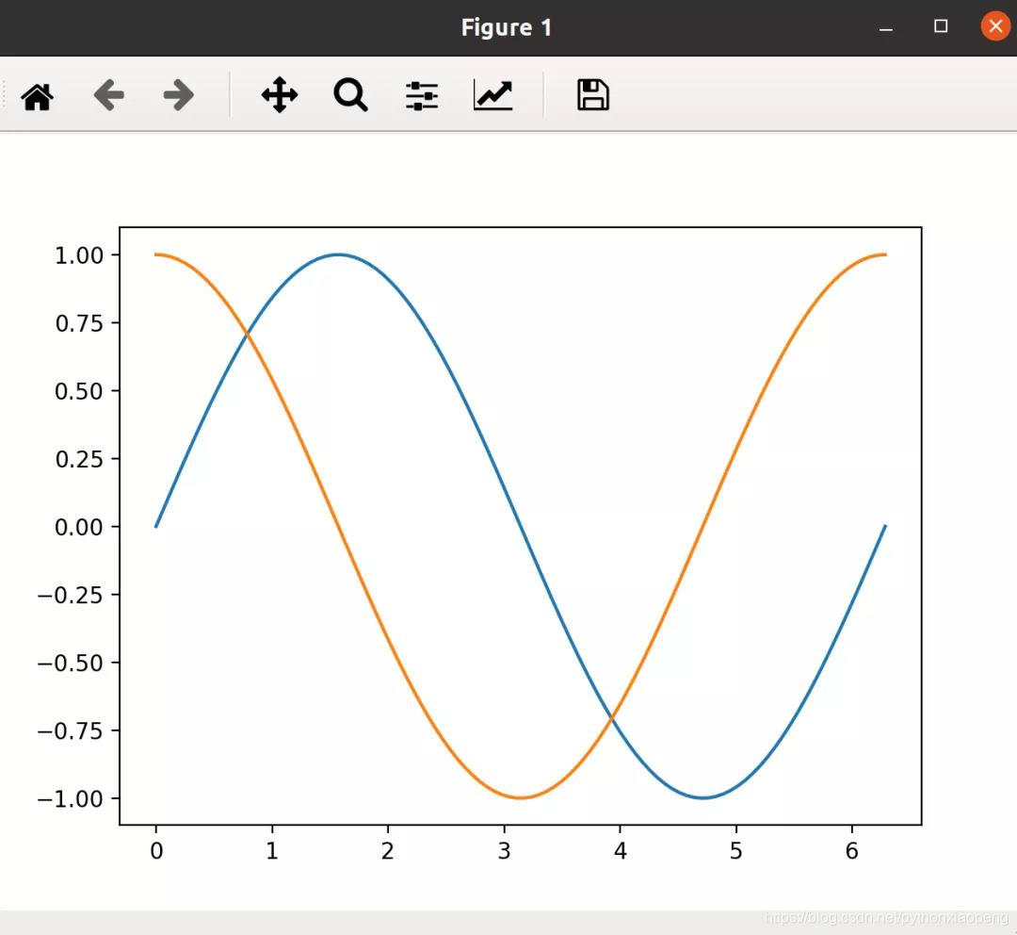Click the Figure 1 title text

coord(507,27)
